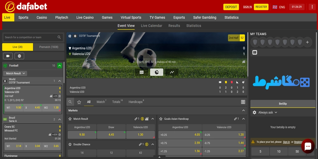Collapse World COTIF Tournament group

point(59,81)
